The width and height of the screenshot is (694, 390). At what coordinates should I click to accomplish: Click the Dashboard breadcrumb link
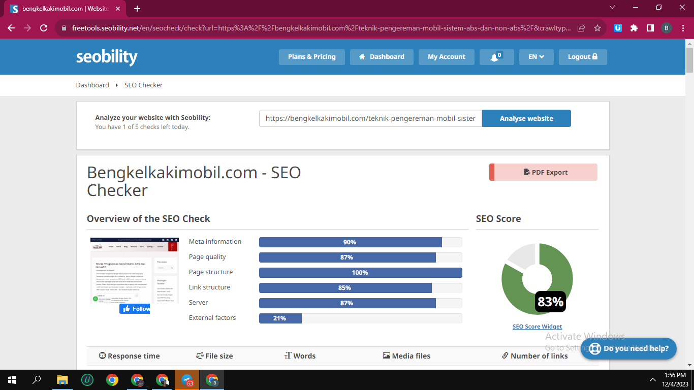point(92,85)
